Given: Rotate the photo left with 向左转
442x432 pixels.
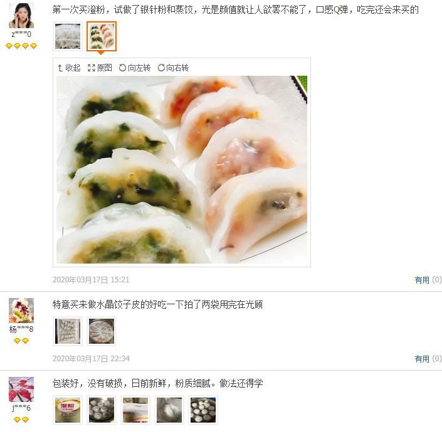Looking at the screenshot, I should point(134,68).
